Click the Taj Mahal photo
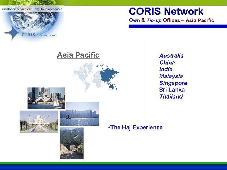Viewport: 227px width, 170px height. (39, 122)
